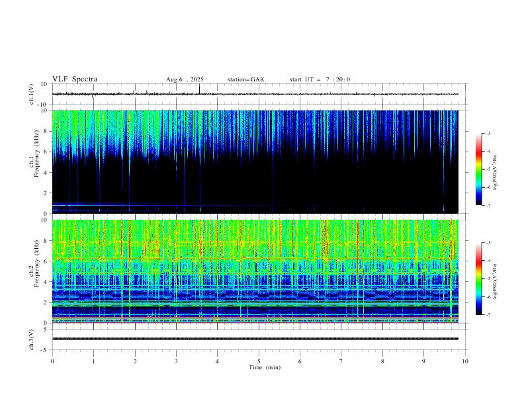Click the time axis tick label '5'
The width and height of the screenshot is (524, 405).
pos(259,361)
